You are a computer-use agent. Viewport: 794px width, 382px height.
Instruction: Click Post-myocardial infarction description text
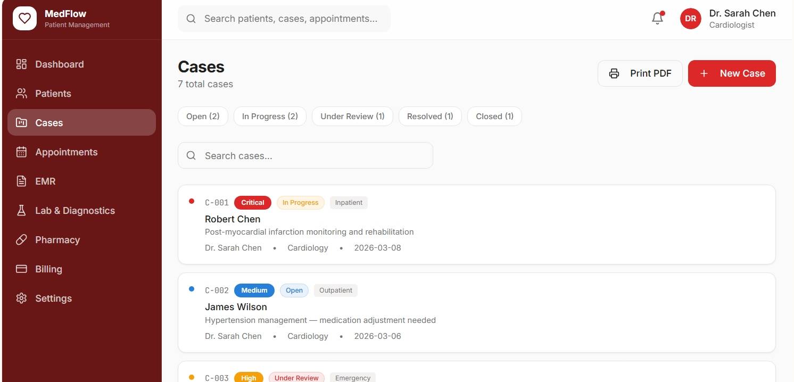(309, 232)
